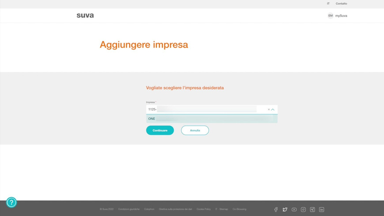
Task: Open Suva Xing page icon
Action: (x=313, y=210)
